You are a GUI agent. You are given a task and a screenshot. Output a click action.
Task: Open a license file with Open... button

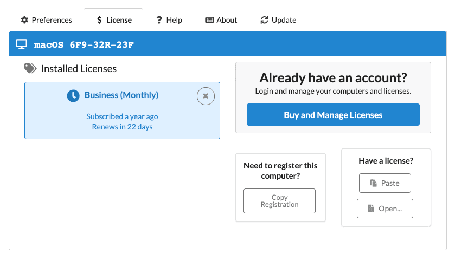coord(384,209)
